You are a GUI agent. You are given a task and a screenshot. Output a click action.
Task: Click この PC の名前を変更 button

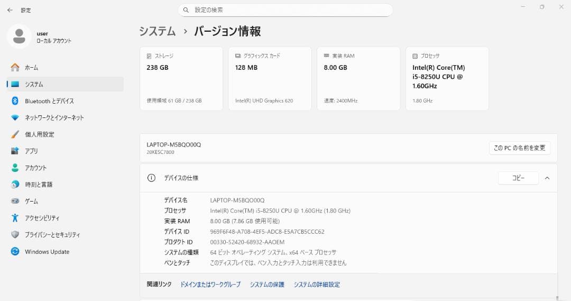[520, 148]
